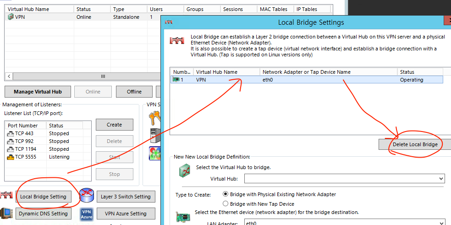Click the IP Tables column header
This screenshot has height=225, width=451.
point(313,9)
